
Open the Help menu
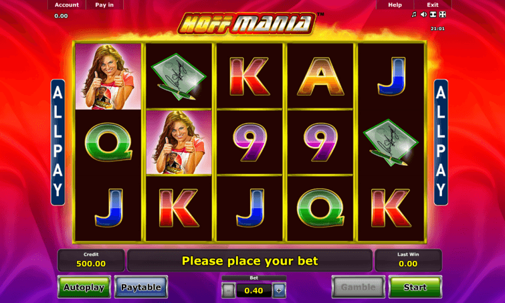(395, 5)
